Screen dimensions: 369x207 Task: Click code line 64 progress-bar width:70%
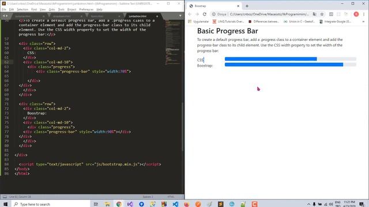(83, 71)
